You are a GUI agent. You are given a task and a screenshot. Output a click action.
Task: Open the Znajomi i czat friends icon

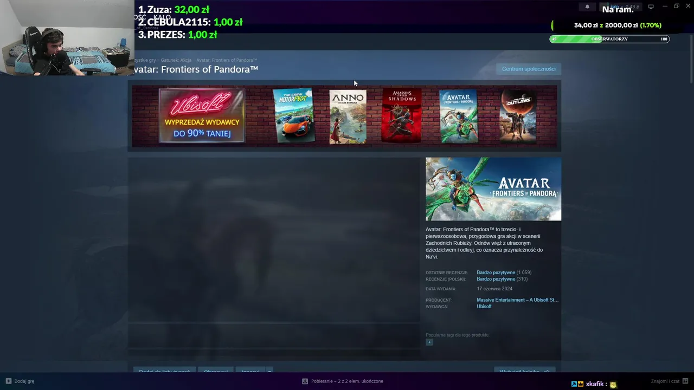point(686,381)
